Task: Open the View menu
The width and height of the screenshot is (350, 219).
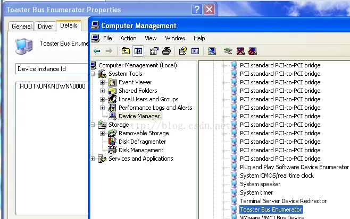Action: 151,38
